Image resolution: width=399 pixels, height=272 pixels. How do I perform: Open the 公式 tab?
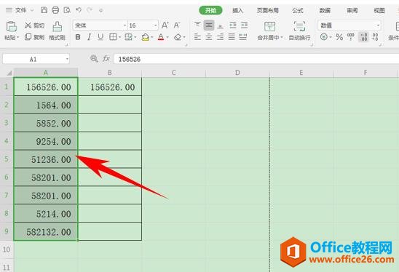tap(298, 10)
